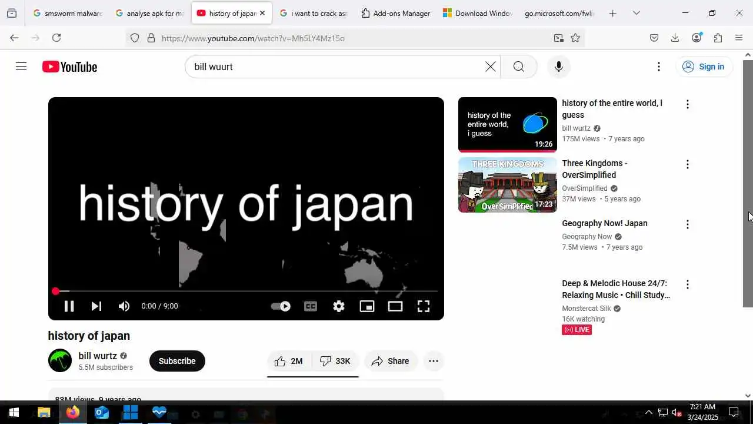Open bill wurtz channel avatar
Viewport: 753px width, 424px height.
click(60, 360)
